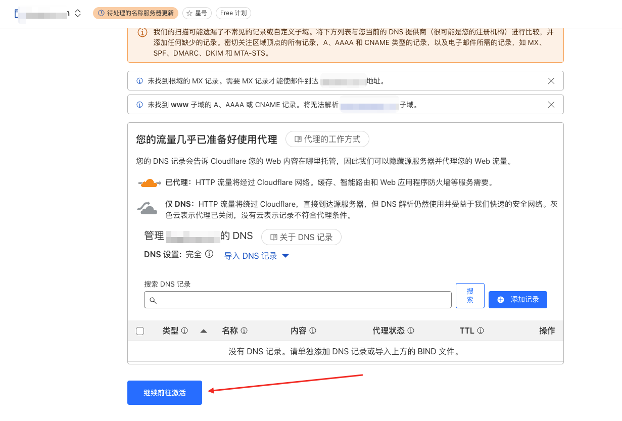
Task: Click info icon next to 类型 column
Action: pyautogui.click(x=184, y=331)
